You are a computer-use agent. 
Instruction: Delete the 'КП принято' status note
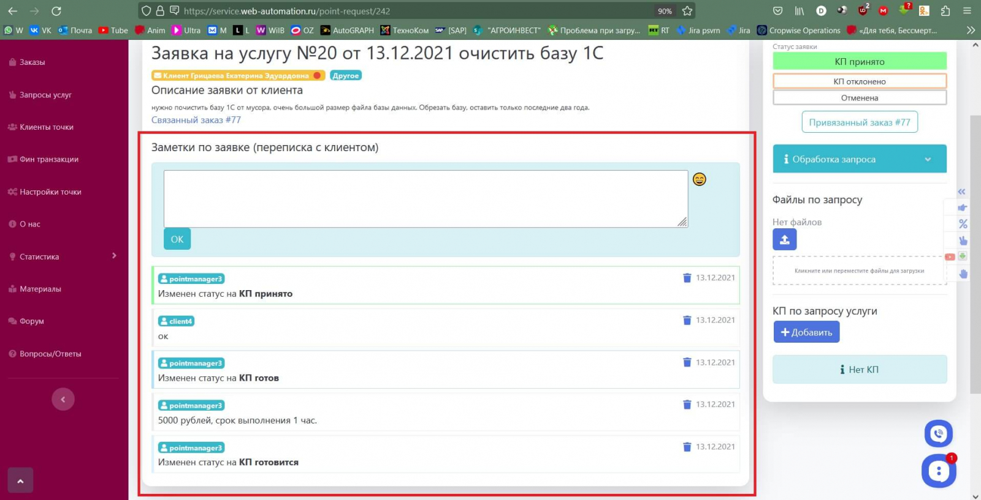point(687,278)
